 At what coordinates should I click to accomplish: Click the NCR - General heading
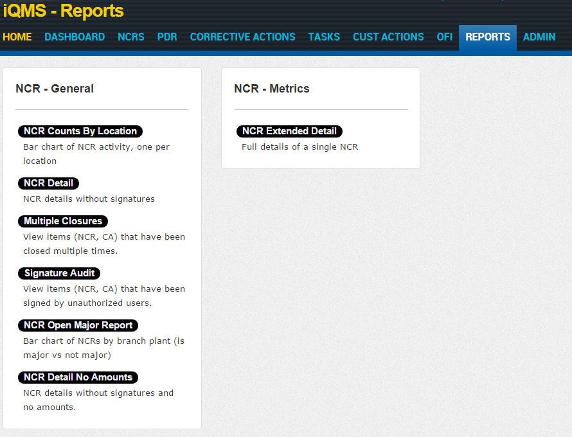click(55, 89)
